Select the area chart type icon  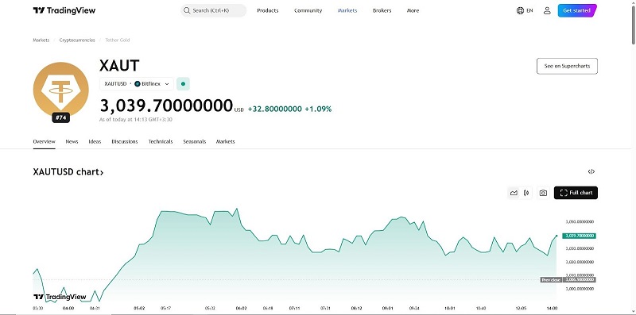click(514, 193)
